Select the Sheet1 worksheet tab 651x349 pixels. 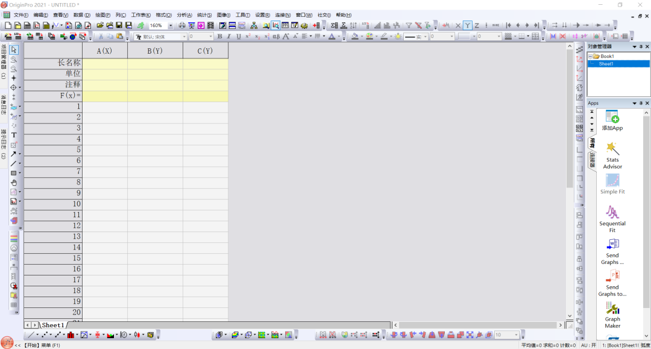tap(52, 325)
